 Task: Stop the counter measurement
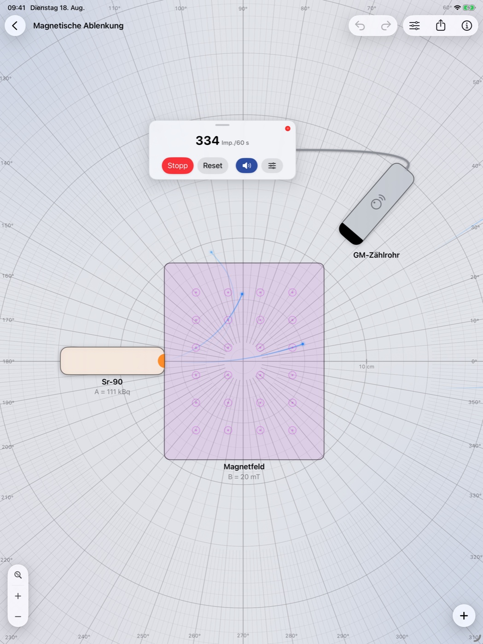tap(177, 166)
